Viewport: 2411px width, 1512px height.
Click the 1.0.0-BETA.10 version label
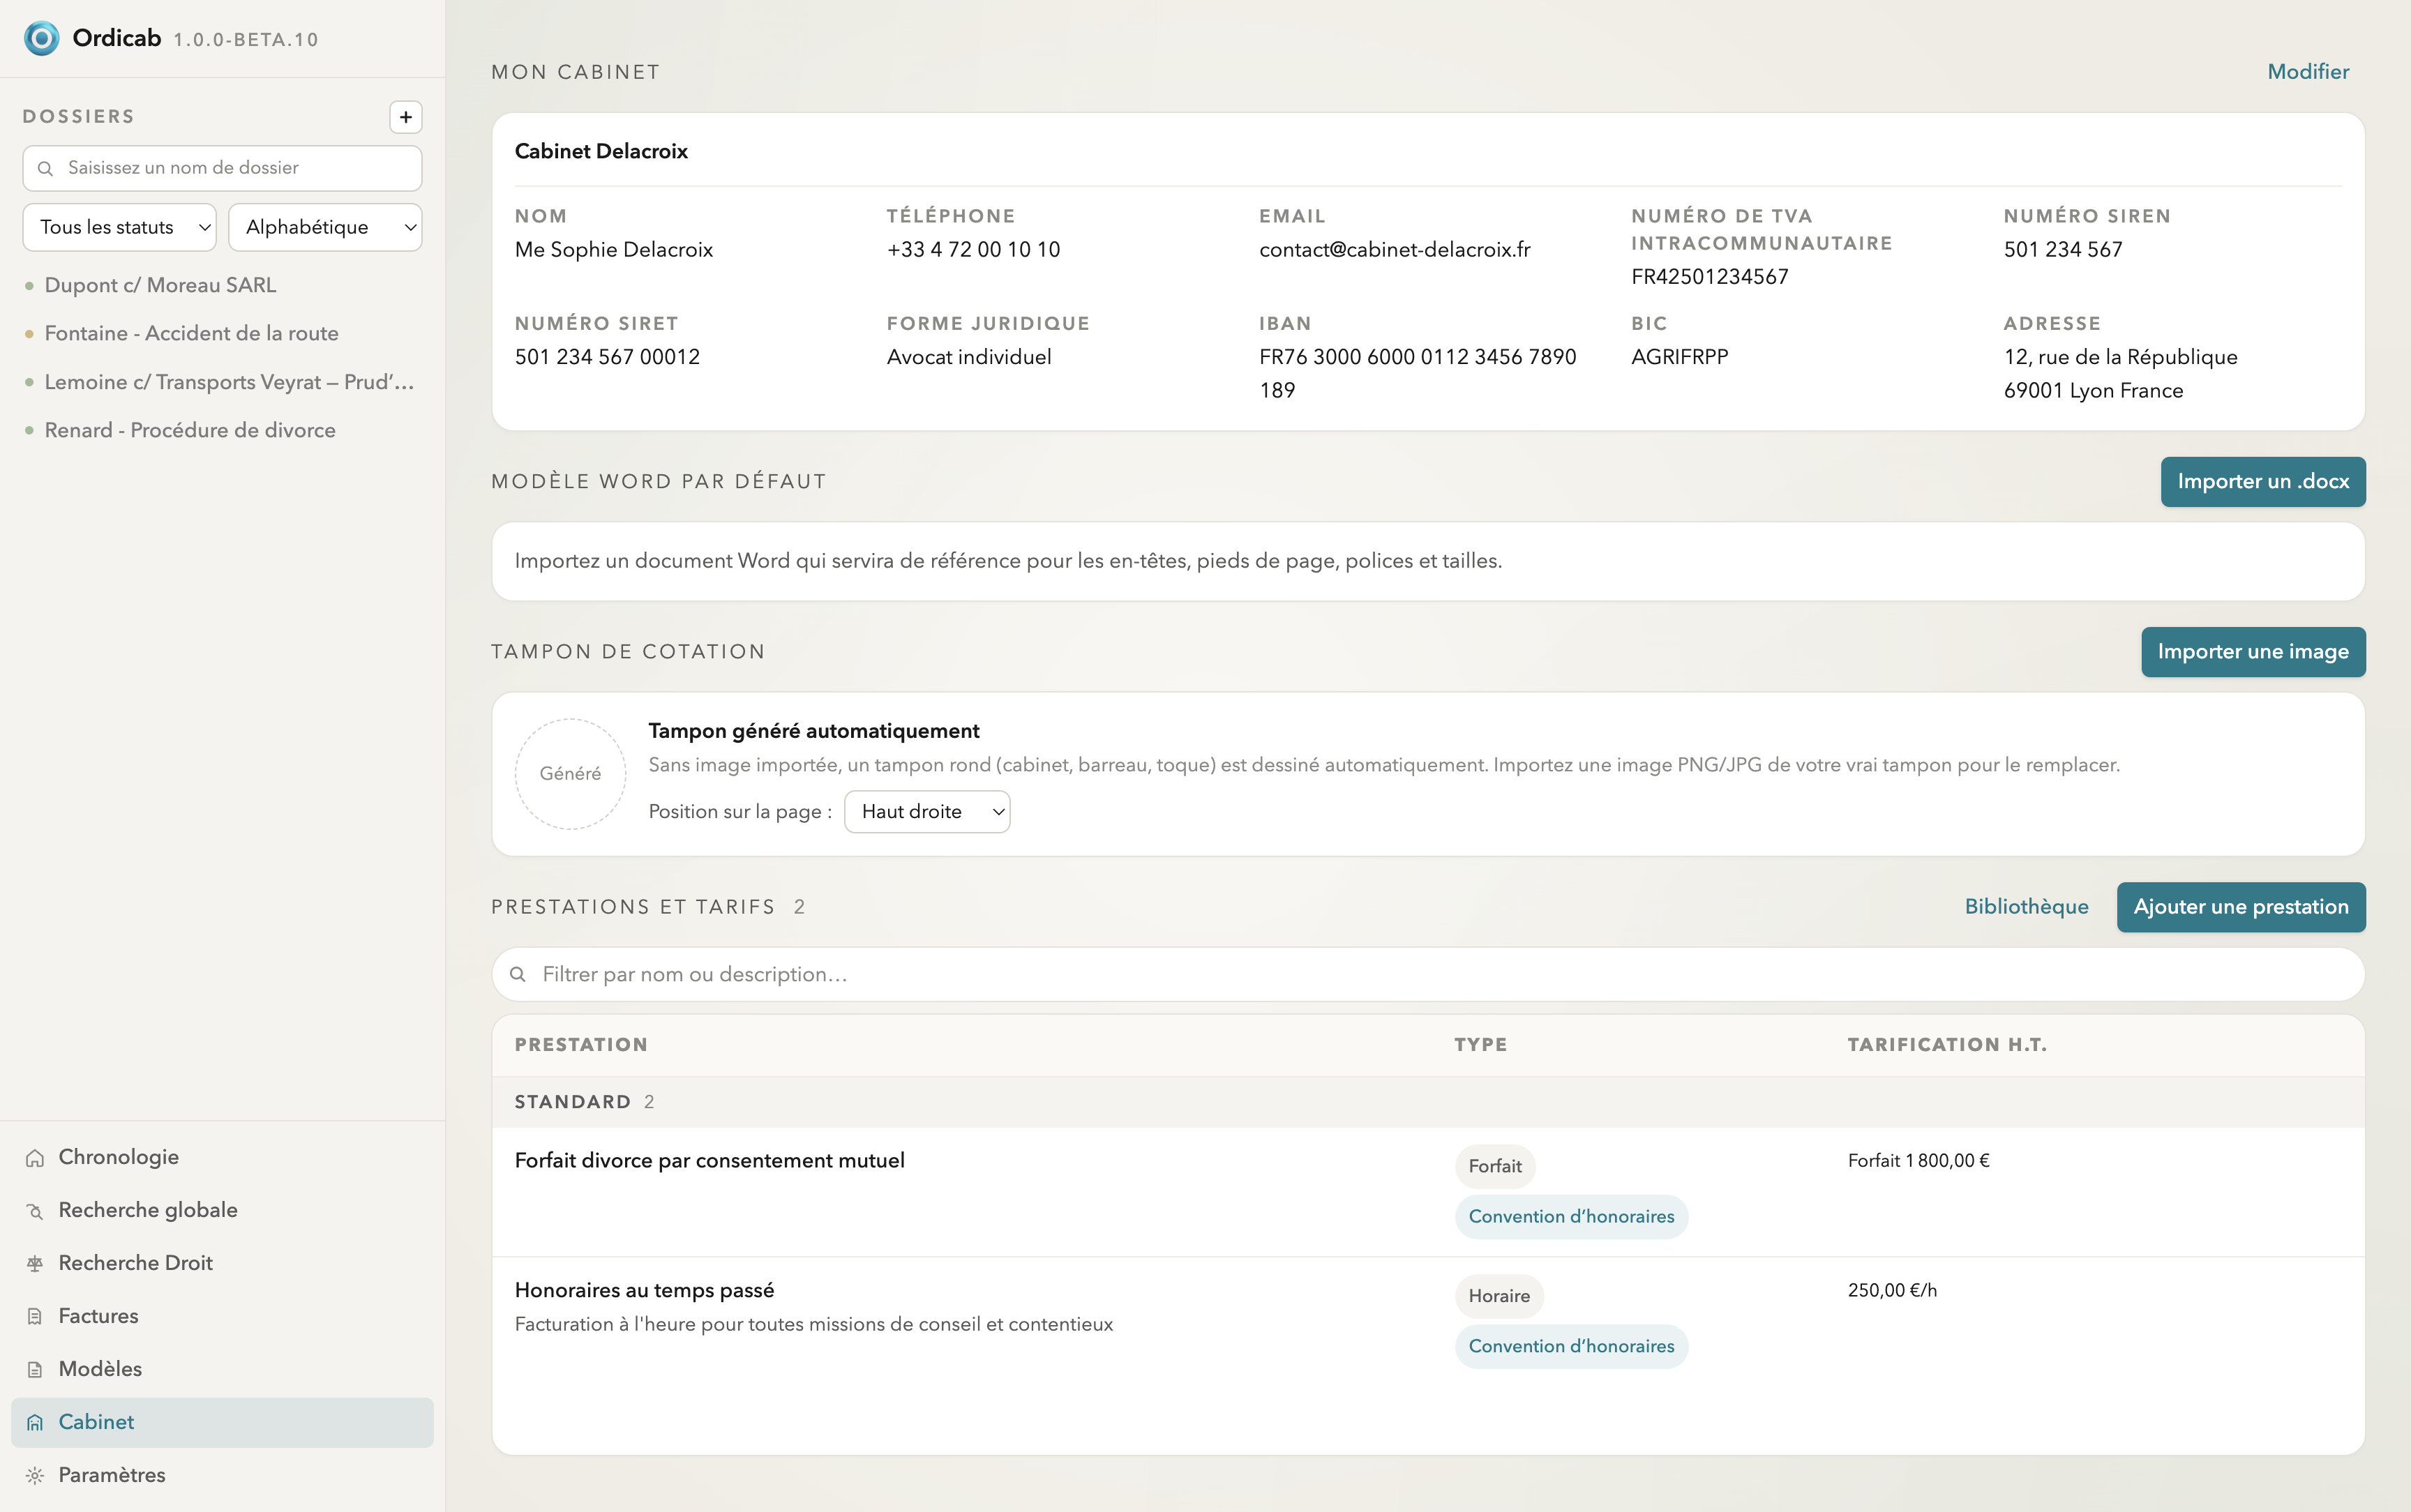pyautogui.click(x=245, y=40)
